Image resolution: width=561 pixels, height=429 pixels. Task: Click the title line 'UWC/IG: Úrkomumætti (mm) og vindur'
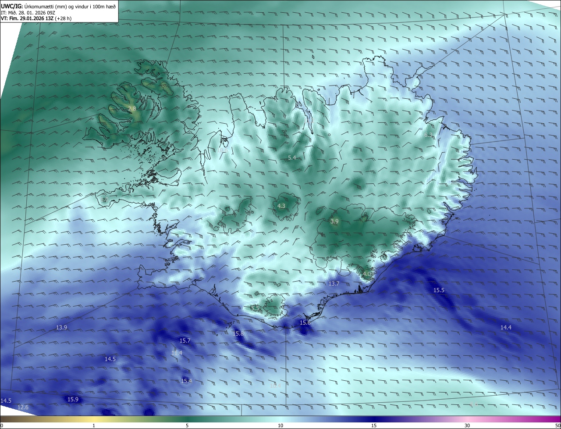tap(58, 6)
